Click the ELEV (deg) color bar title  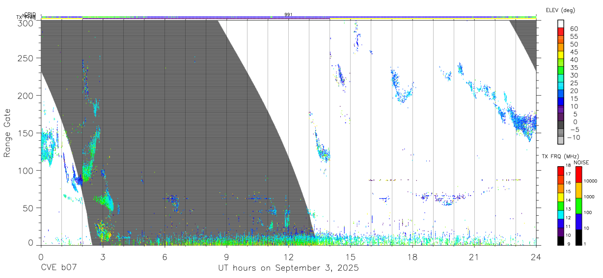click(560, 10)
